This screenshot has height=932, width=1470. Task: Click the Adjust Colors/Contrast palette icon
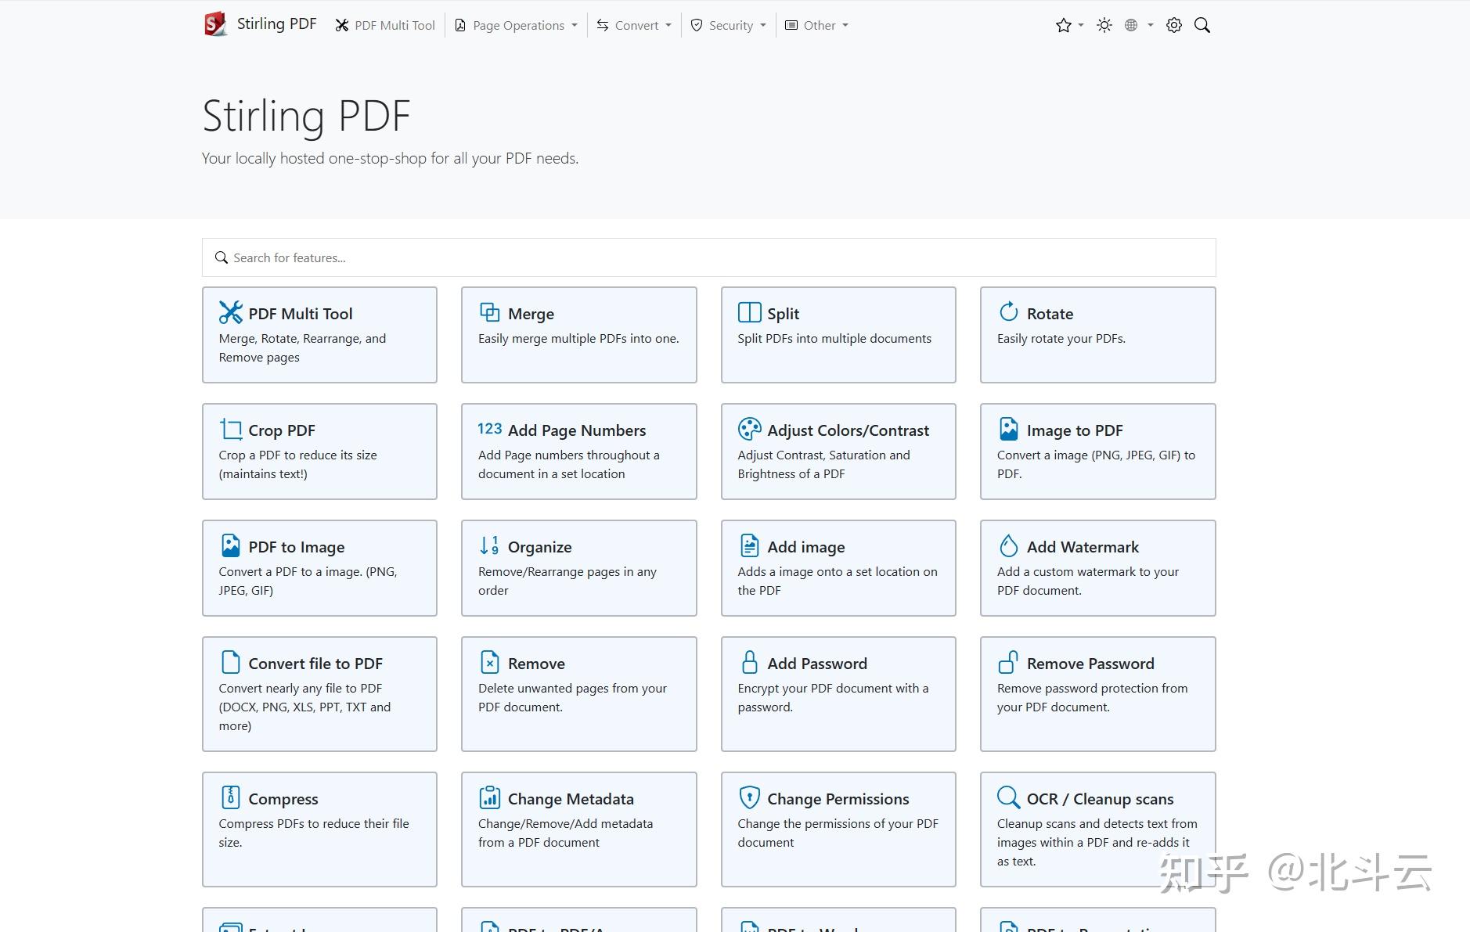click(x=749, y=429)
